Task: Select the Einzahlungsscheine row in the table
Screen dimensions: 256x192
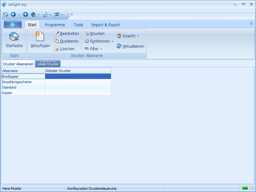Action: [17, 82]
